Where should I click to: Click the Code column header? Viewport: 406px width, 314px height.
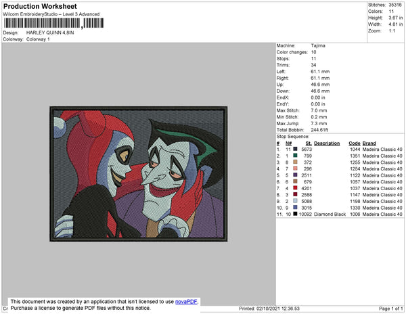[354, 143]
